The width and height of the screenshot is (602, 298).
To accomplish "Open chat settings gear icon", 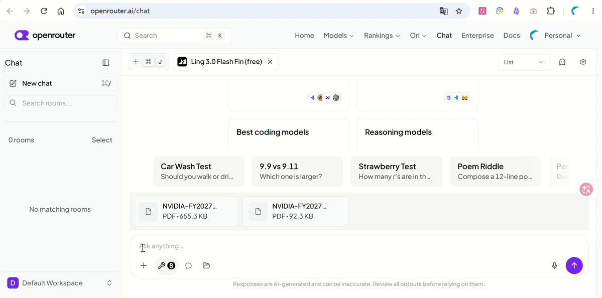I will 583,62.
